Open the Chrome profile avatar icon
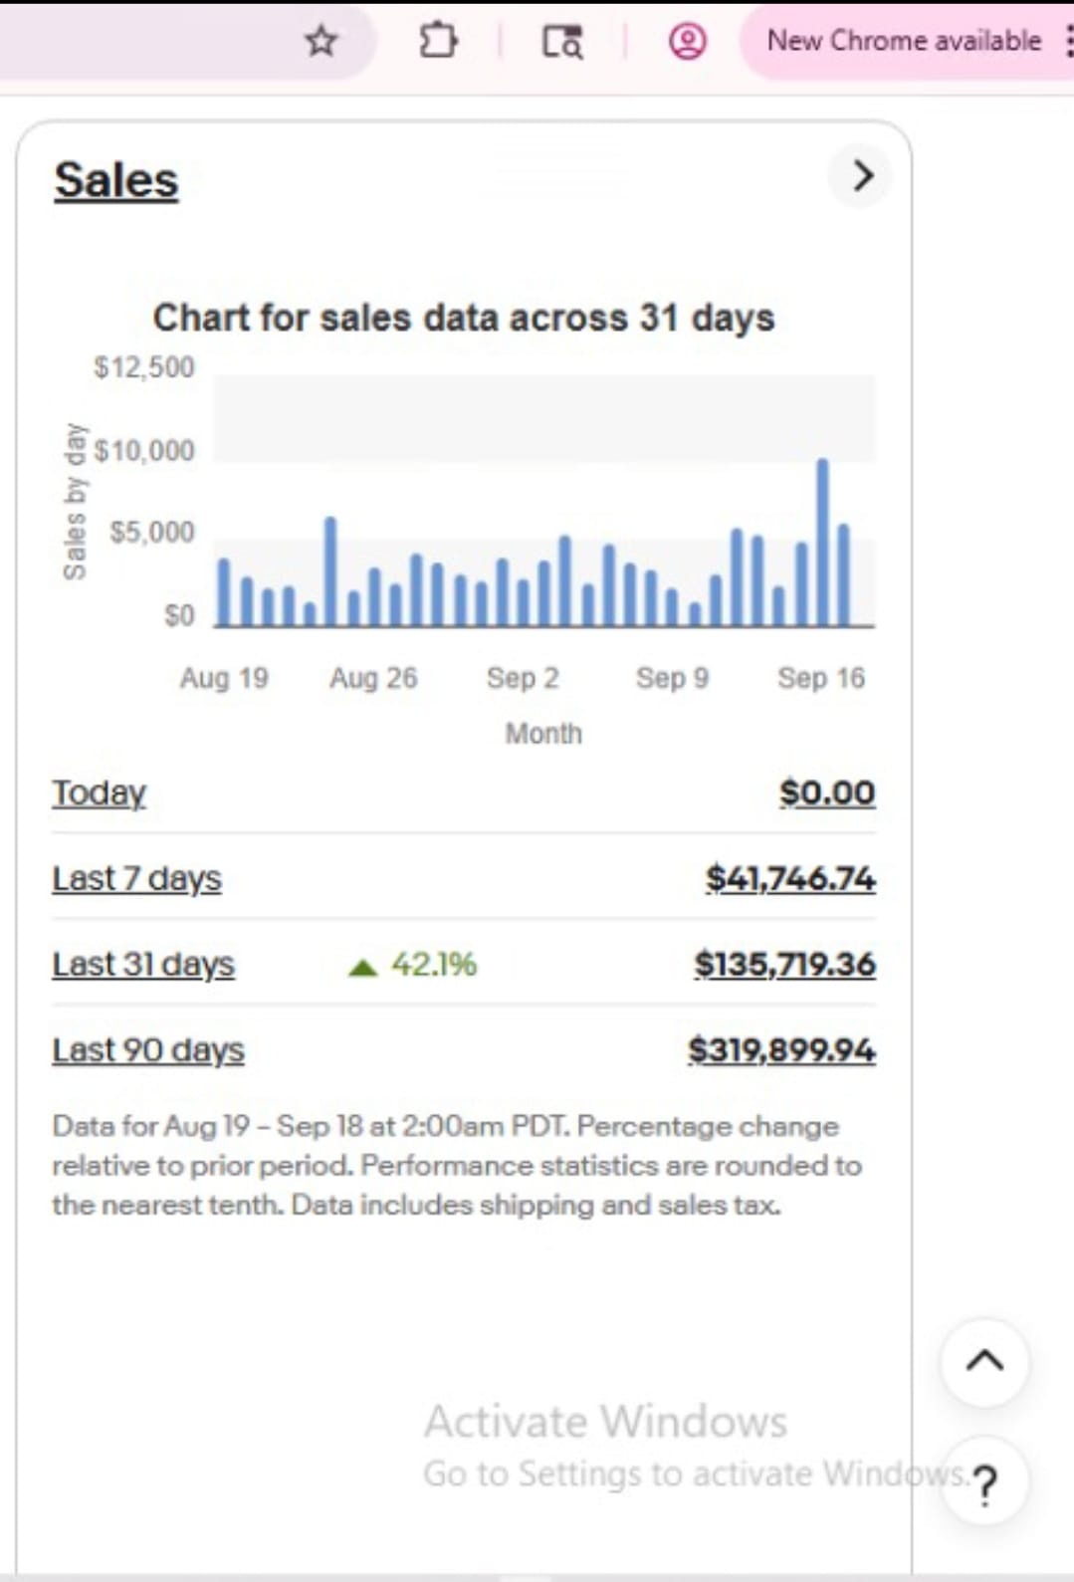 (x=687, y=42)
